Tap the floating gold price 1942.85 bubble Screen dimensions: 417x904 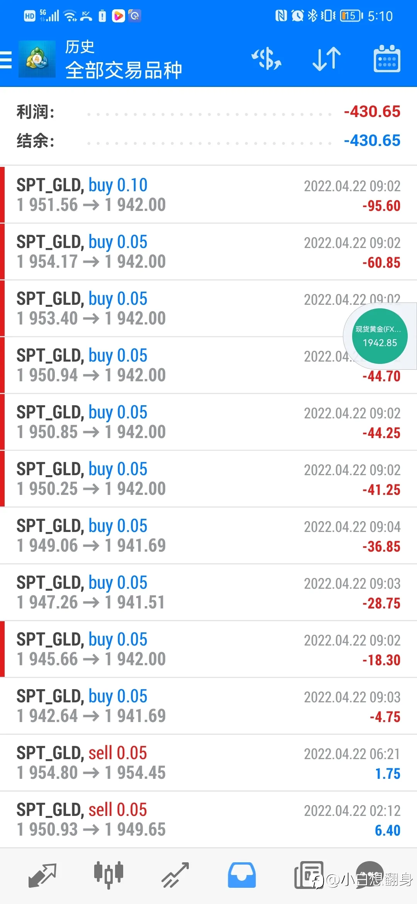(x=380, y=336)
